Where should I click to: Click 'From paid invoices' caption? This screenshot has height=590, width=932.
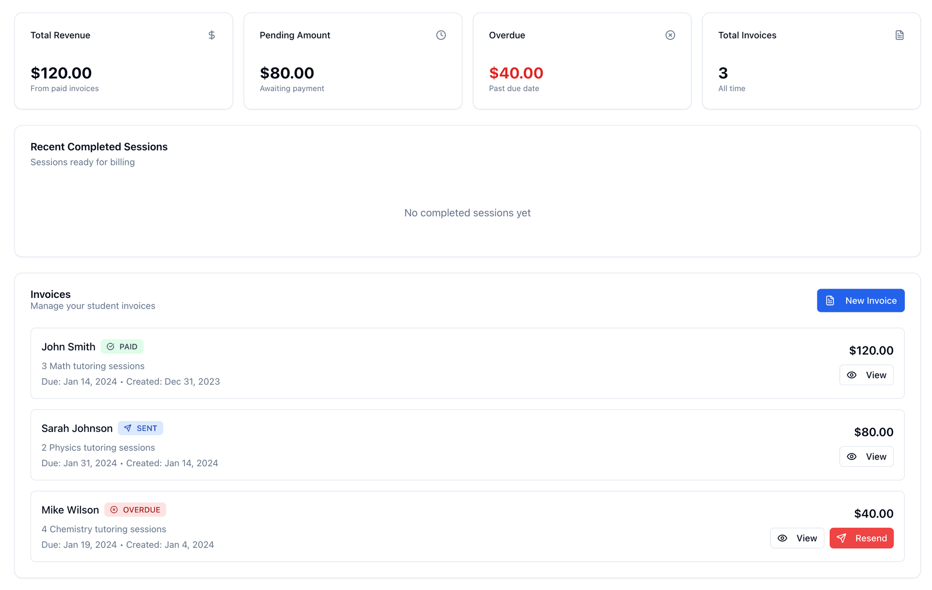tap(65, 88)
